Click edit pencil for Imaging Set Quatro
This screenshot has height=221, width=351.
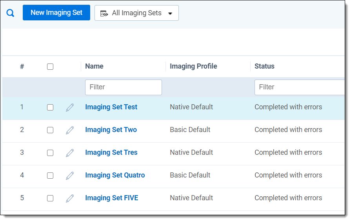70,176
